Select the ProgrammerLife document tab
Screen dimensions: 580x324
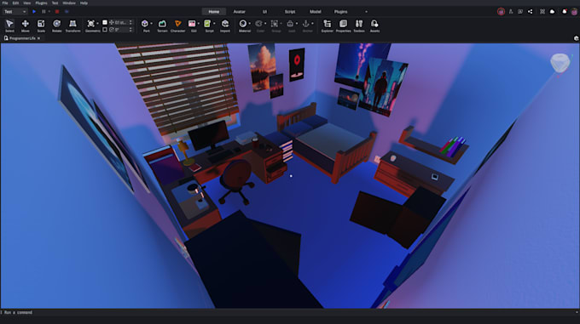click(22, 38)
